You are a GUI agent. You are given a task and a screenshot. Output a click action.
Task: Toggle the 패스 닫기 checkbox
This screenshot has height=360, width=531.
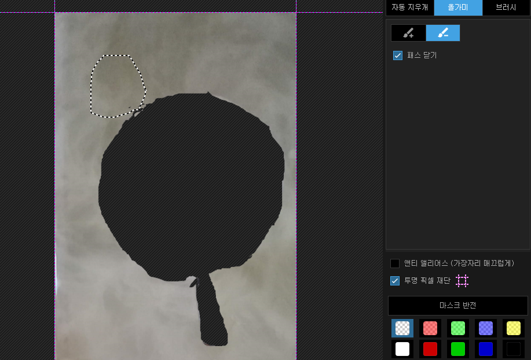coord(398,55)
